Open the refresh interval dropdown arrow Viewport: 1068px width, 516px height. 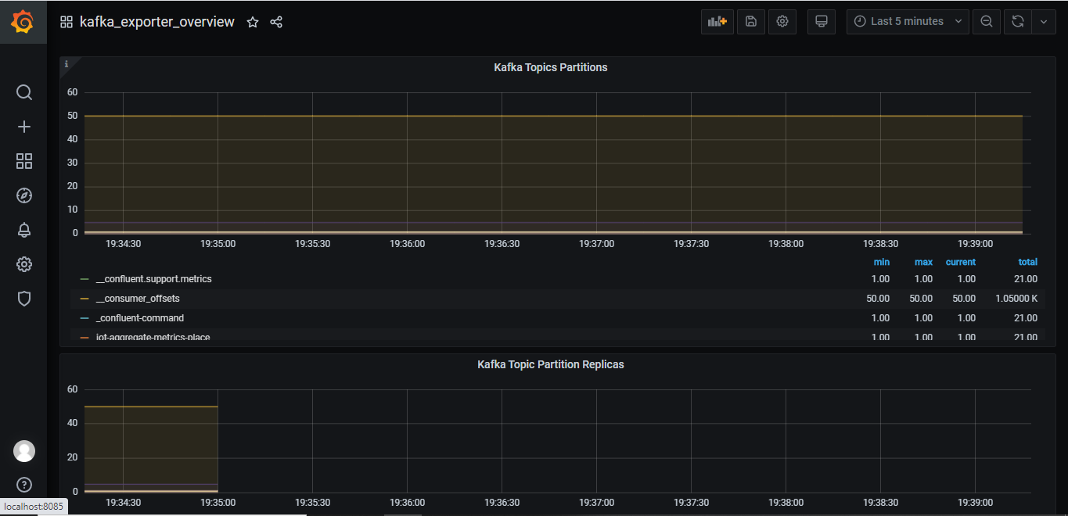tap(1044, 22)
